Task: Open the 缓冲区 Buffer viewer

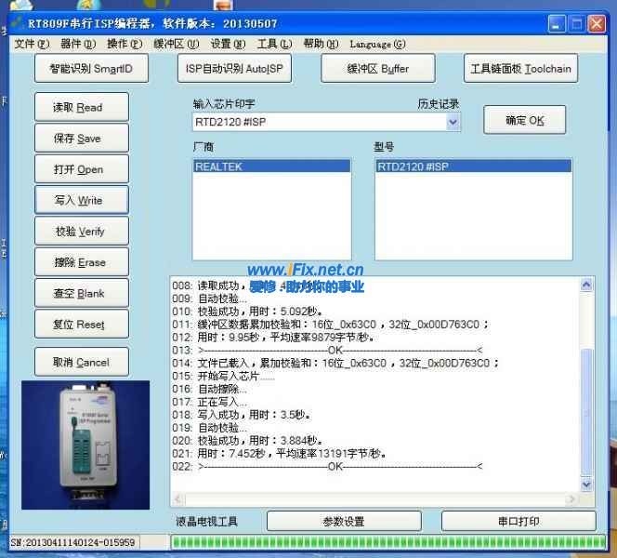Action: point(377,68)
